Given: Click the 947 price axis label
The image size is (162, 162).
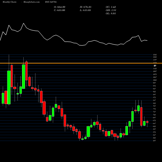Looking at the screenshot, I should (155, 89).
